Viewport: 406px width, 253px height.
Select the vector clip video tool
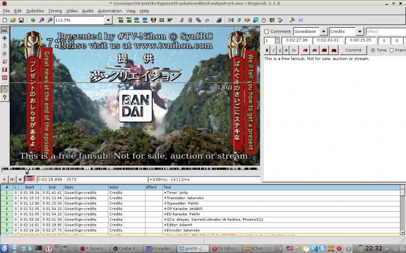(x=5, y=78)
